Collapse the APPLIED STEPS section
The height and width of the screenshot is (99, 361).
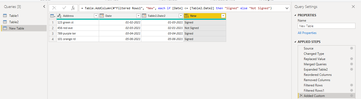click(x=296, y=42)
